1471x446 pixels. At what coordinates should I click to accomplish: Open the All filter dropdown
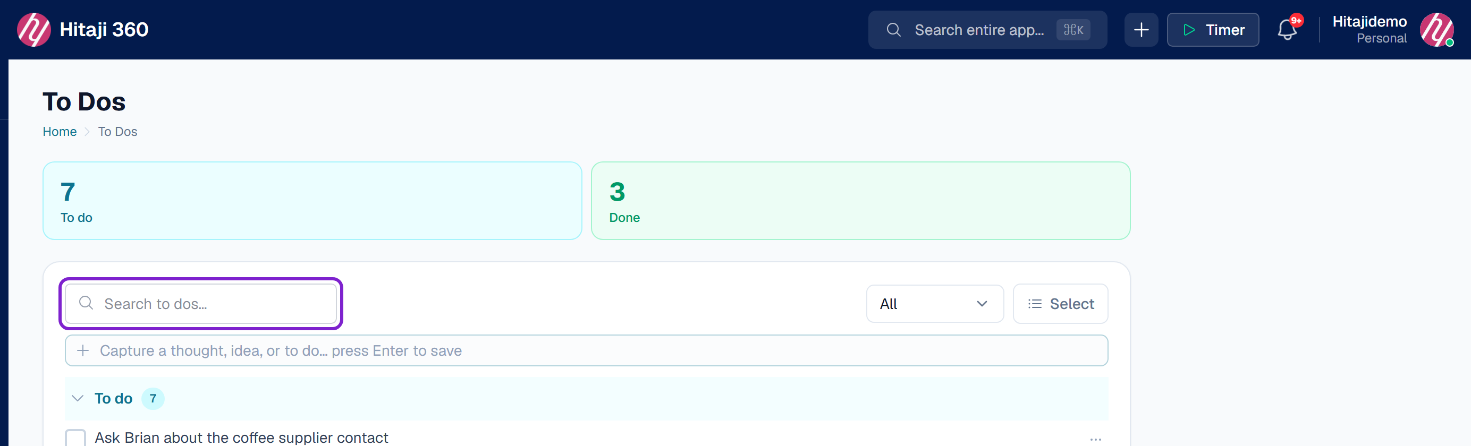tap(935, 304)
